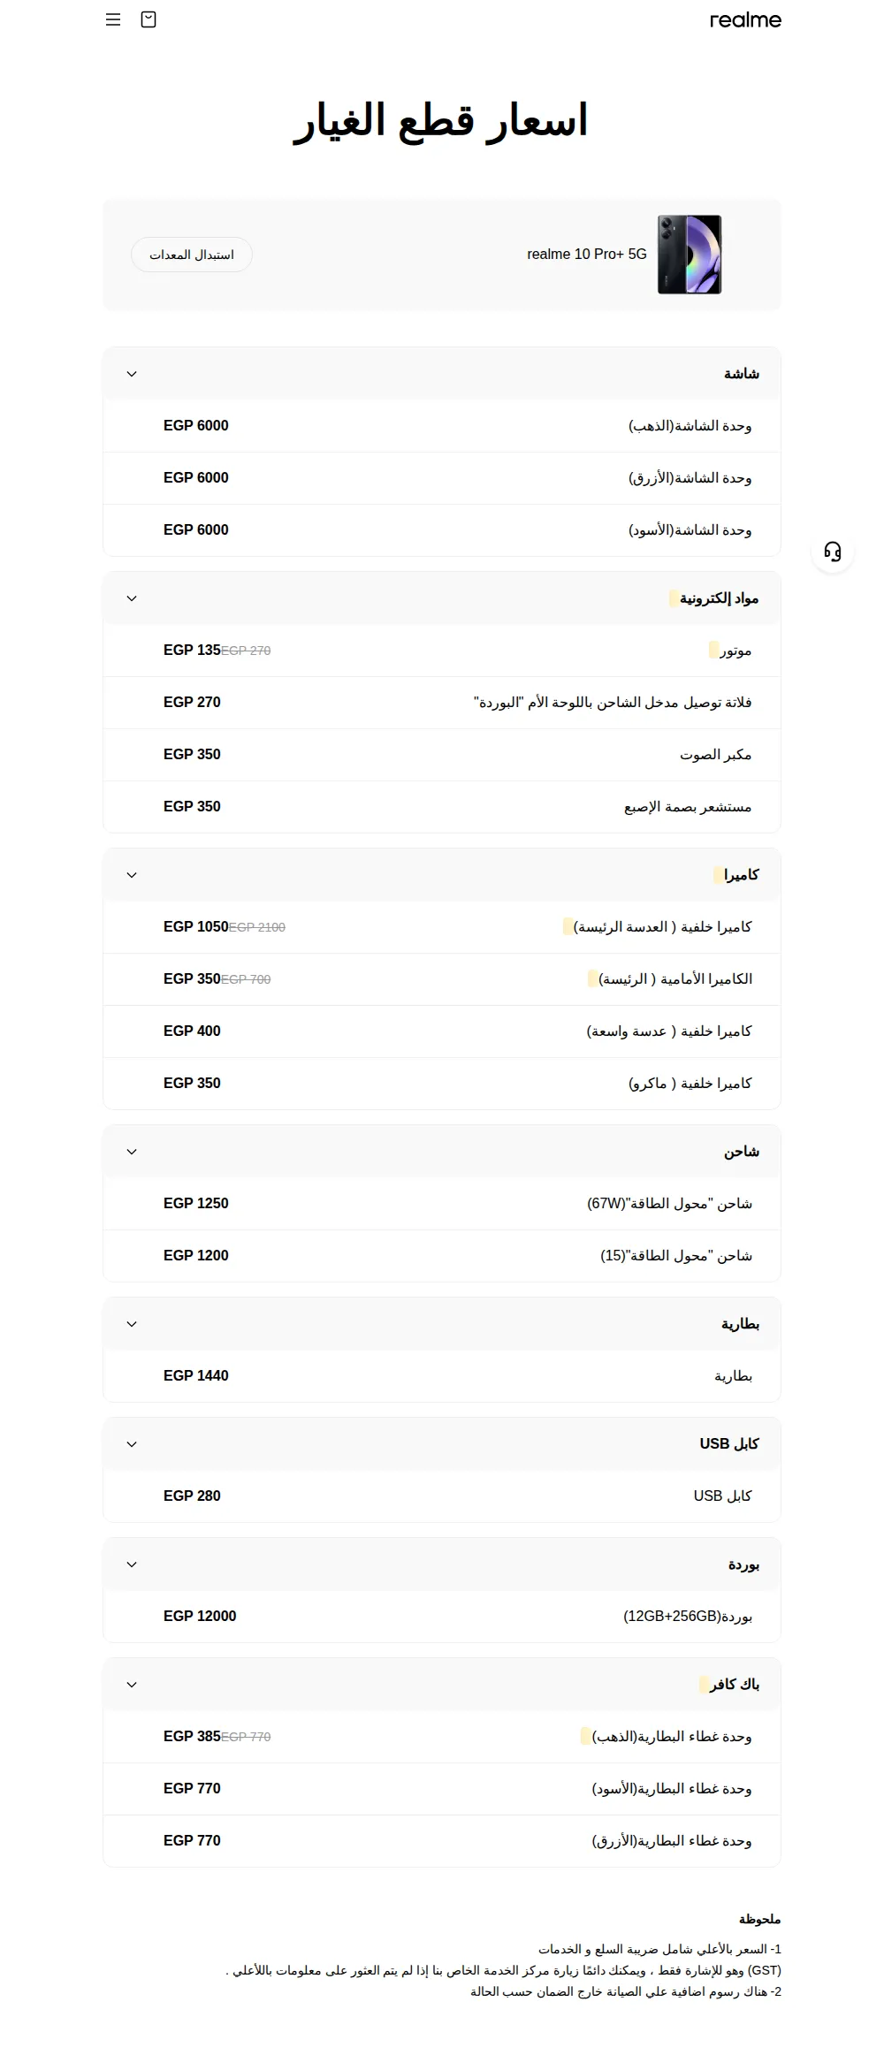Collapse the باك كافر section chevron
Screen dimensions: 884x2055
132,1685
